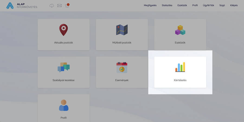Go to the Statisztika menu item

click(x=167, y=5)
